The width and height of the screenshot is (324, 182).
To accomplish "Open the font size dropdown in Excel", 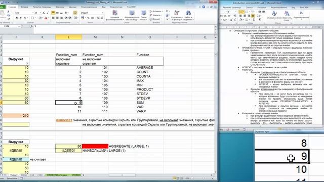I will coord(40,13).
